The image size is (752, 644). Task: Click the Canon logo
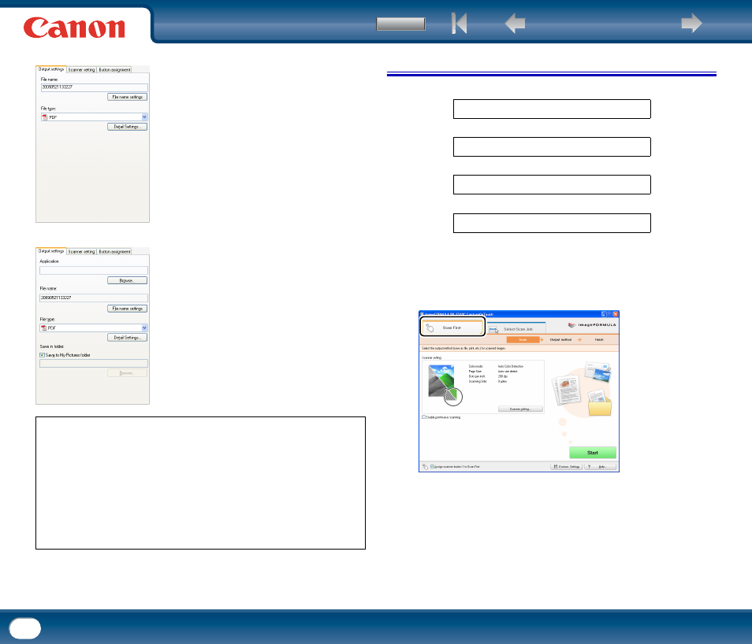point(74,28)
